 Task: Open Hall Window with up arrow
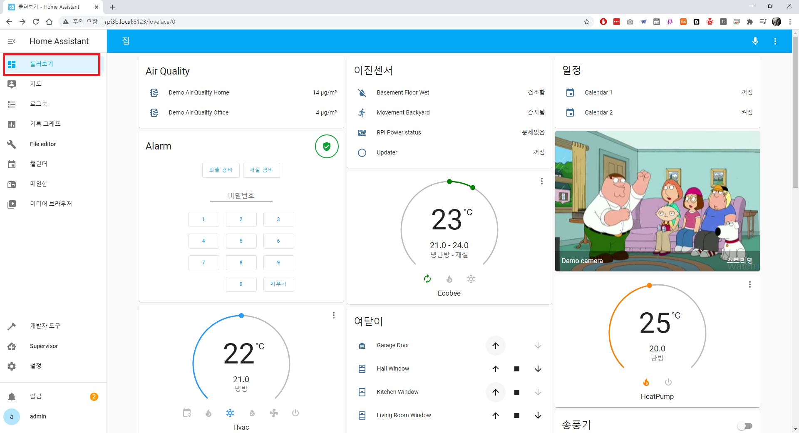pyautogui.click(x=496, y=369)
